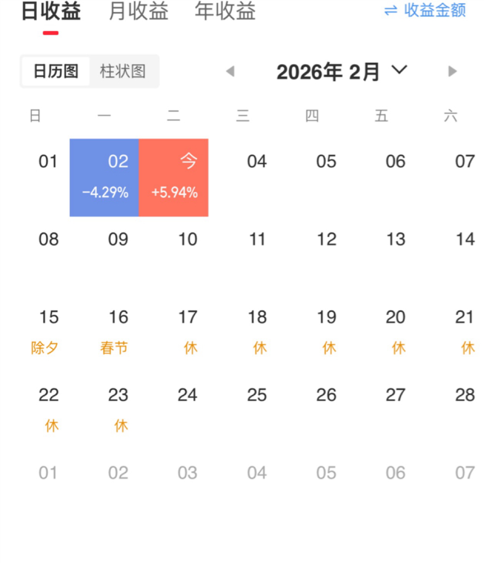
Task: Toggle display to 收益金额
Action: click(435, 11)
